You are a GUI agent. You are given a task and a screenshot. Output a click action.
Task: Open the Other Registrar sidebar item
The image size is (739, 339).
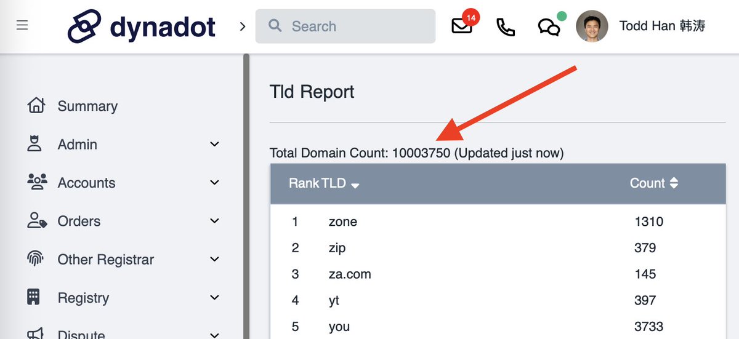click(106, 260)
